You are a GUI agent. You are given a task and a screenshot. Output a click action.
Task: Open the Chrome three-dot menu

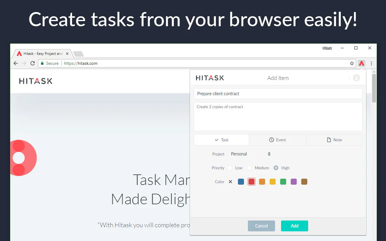371,63
